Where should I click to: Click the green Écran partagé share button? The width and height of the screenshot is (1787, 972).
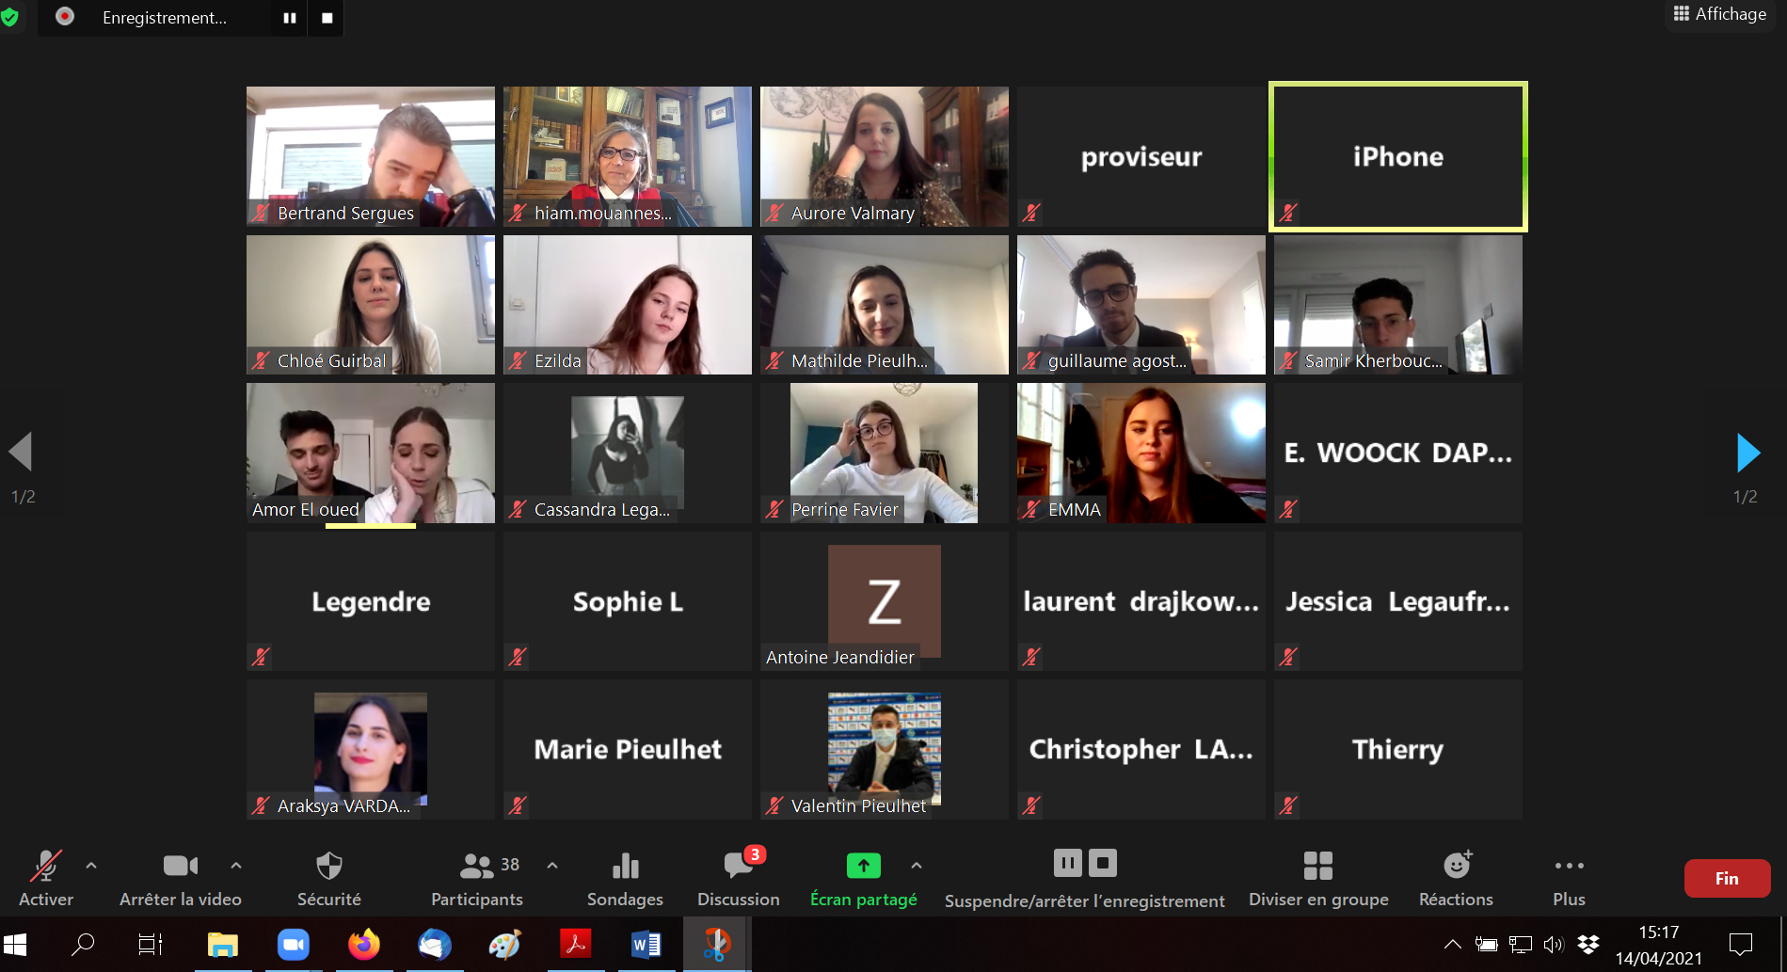(864, 865)
